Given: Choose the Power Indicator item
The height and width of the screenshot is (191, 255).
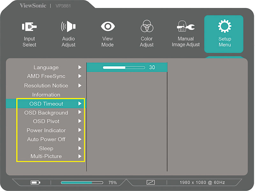Looking at the screenshot, I should coord(46,130).
